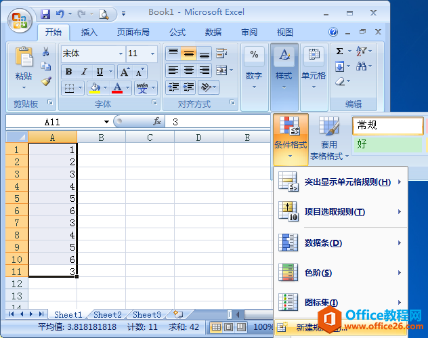This screenshot has height=338, width=428.
Task: Click the Office button orb
Action: [x=20, y=21]
